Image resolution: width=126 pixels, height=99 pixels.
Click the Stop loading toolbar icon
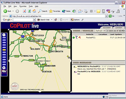24,11
